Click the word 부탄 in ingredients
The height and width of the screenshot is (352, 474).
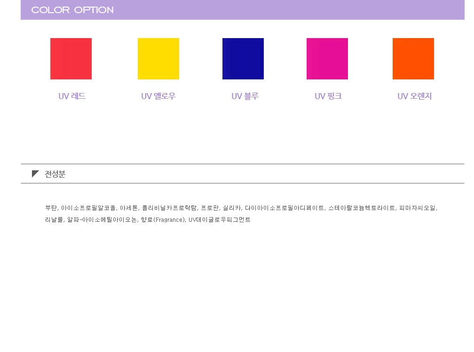51,208
